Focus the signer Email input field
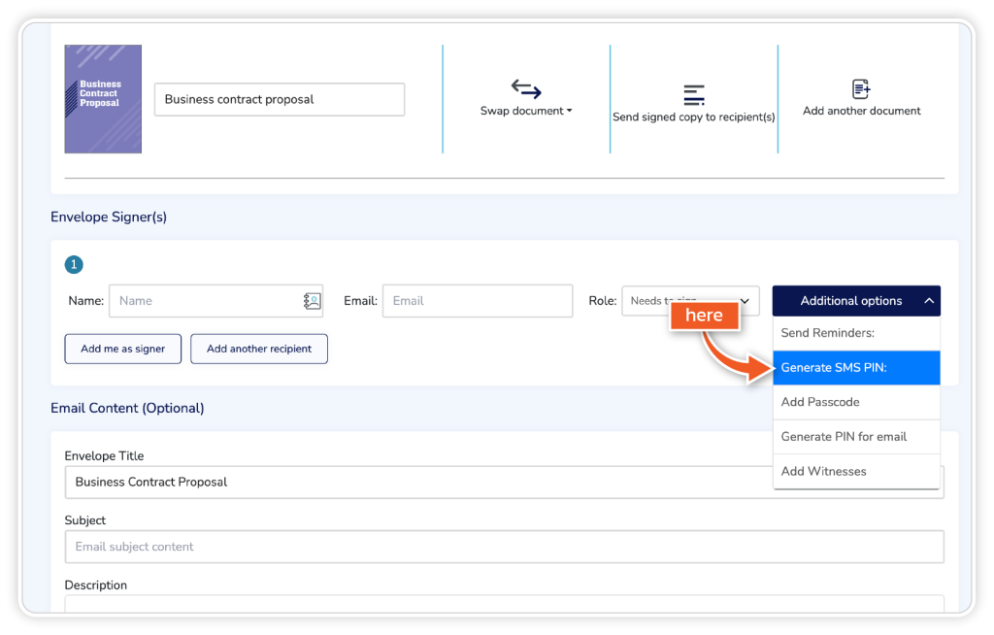This screenshot has width=994, height=635. click(477, 301)
